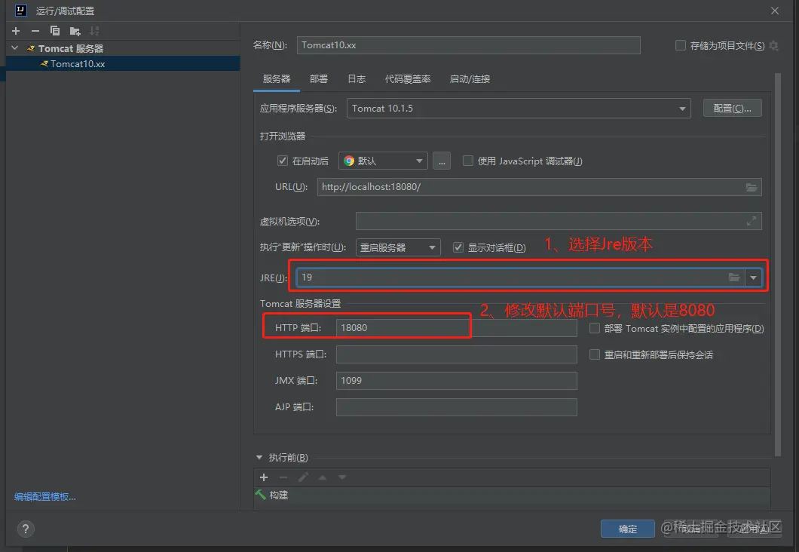799x552 pixels.
Task: Click the browser '...' browse button
Action: pyautogui.click(x=442, y=161)
